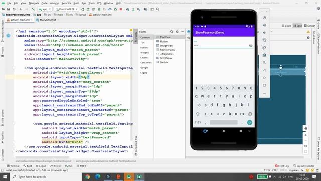Screen dimensions: 321x181
Task: Activate the emulator zoom magnifier icon
Action: (x=264, y=63)
